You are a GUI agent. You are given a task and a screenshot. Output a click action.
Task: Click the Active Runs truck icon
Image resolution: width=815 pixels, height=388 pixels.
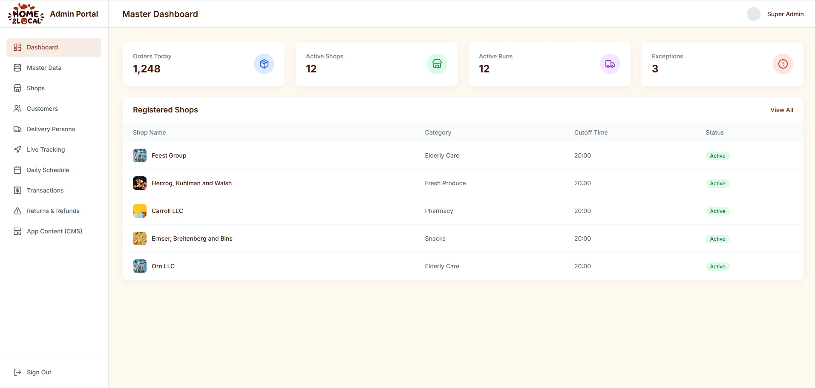point(610,64)
